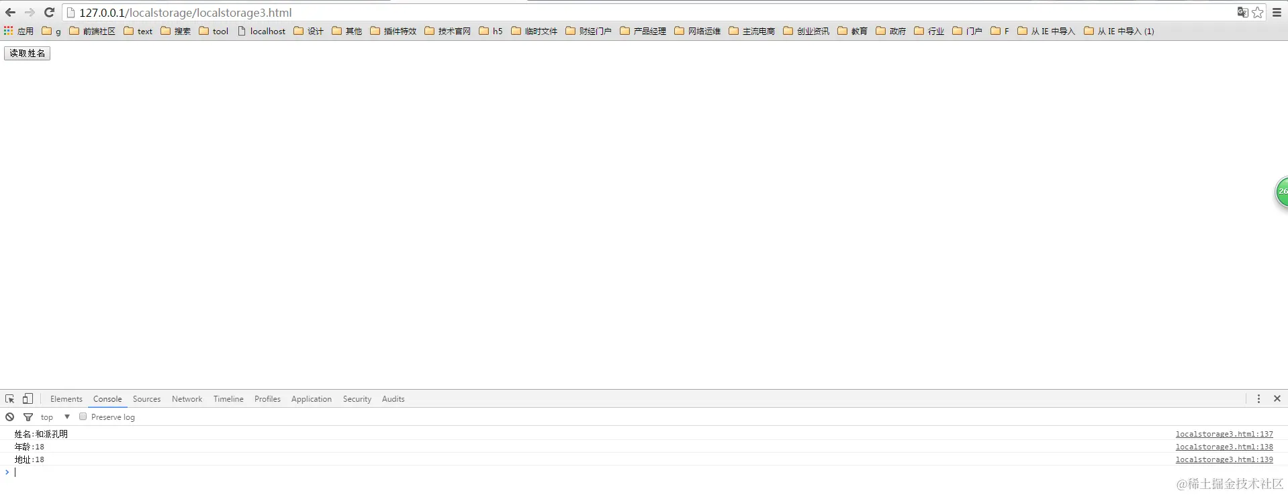Switch to the Console tab

pyautogui.click(x=107, y=398)
